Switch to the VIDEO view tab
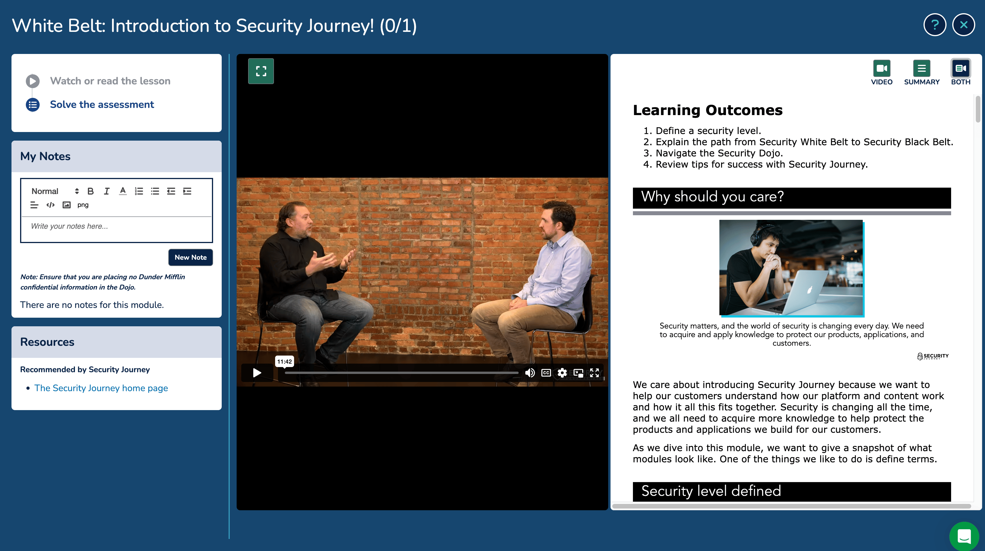 [881, 72]
